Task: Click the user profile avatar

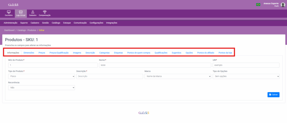Action: point(283,4)
